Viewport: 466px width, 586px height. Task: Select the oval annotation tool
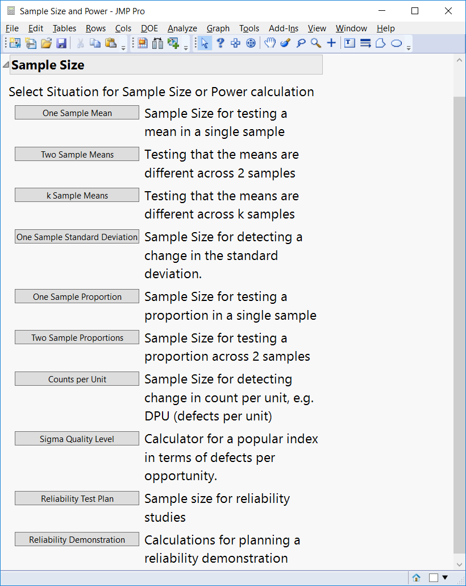pos(395,43)
